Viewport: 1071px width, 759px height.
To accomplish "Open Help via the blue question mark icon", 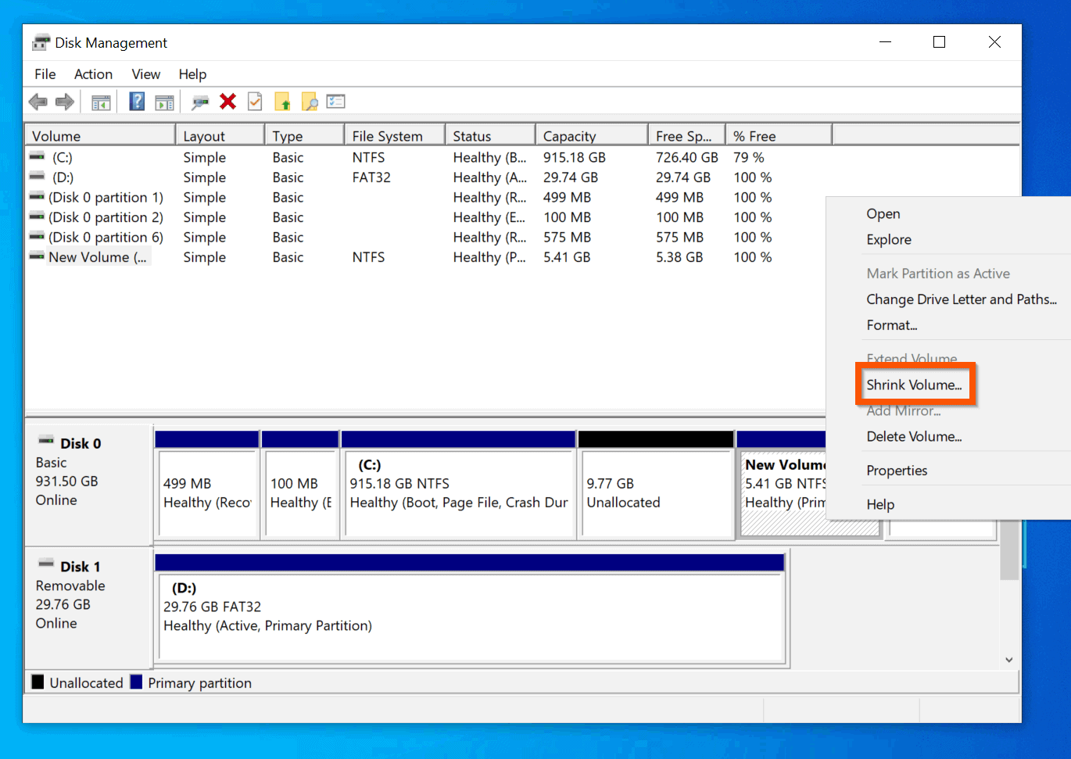I will [136, 102].
